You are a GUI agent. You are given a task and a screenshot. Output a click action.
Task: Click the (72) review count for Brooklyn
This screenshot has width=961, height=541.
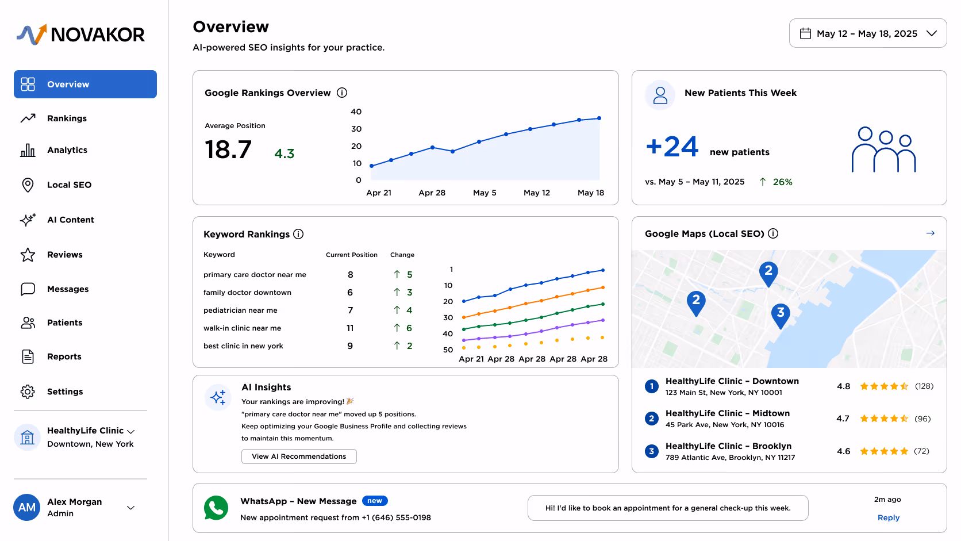pos(921,451)
